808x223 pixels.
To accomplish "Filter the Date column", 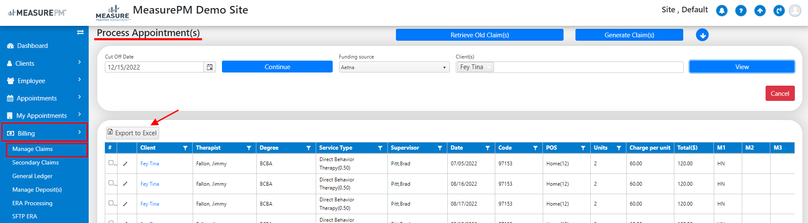I will pos(488,148).
